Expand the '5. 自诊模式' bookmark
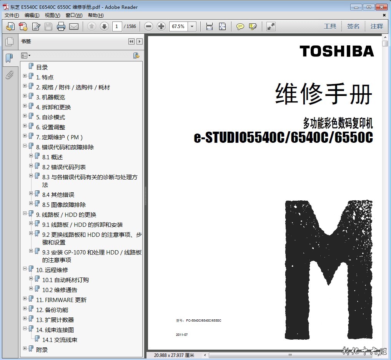Screen dimensions: 391x360 tap(25, 116)
